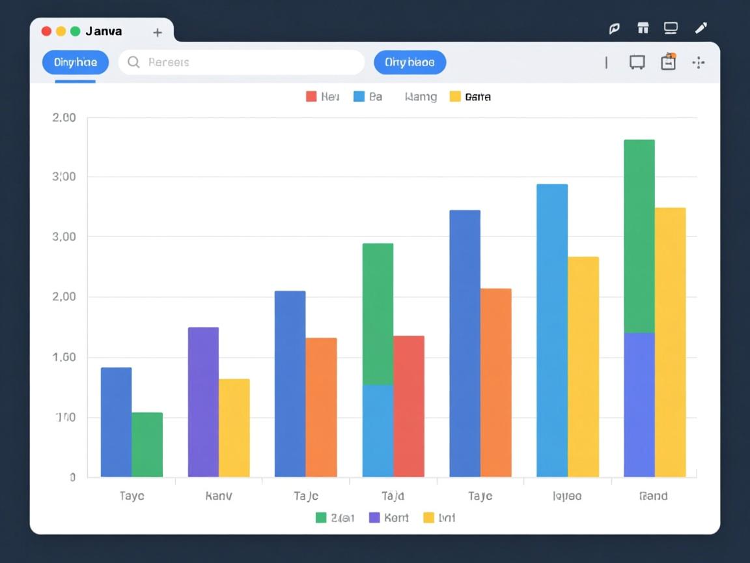Click the tallest green bar segment in Rand

(x=639, y=236)
